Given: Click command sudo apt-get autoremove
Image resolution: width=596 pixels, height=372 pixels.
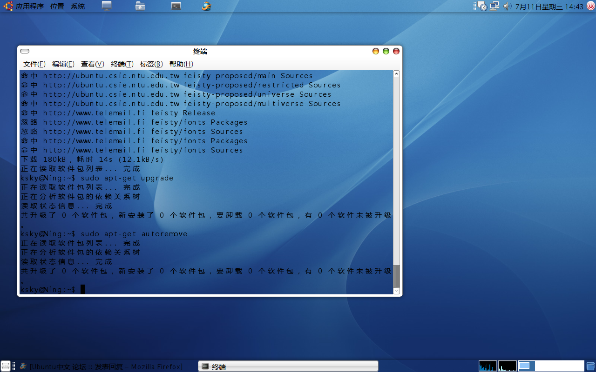Looking at the screenshot, I should (134, 234).
